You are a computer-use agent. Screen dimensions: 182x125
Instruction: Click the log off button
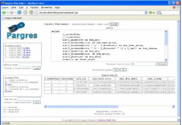tap(114, 24)
